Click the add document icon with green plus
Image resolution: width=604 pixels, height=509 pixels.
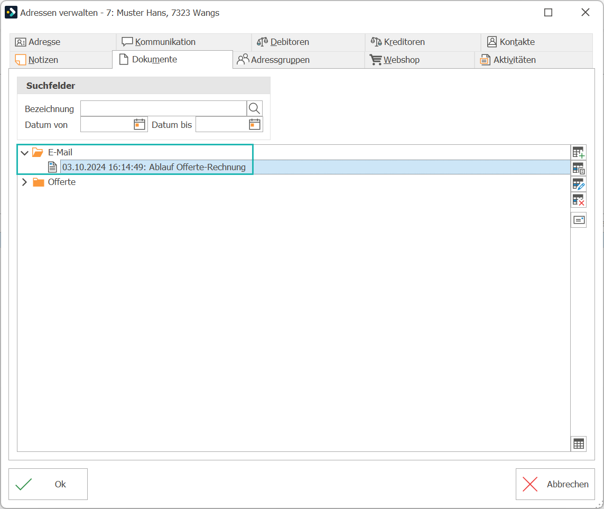579,153
